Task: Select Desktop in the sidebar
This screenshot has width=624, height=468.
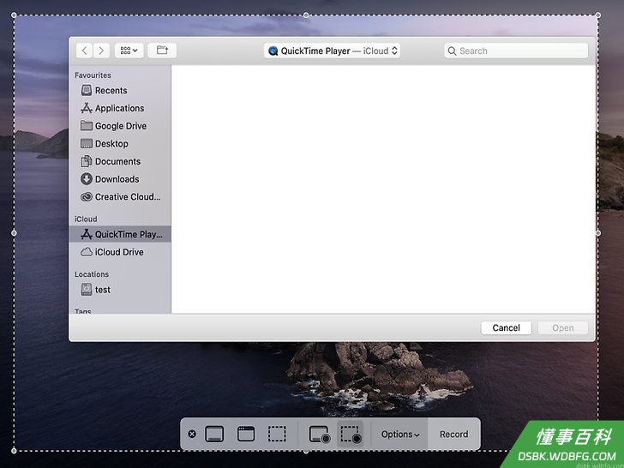Action: 119,144
